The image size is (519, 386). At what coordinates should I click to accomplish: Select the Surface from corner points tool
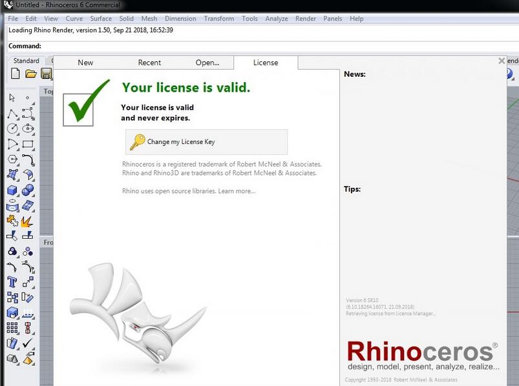13,174
